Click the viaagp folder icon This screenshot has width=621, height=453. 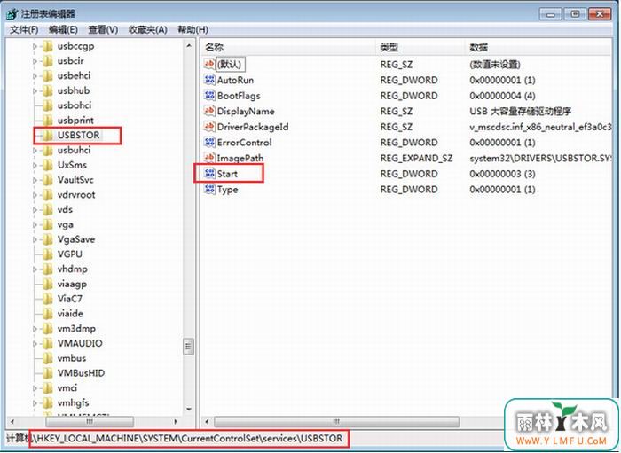pos(48,284)
